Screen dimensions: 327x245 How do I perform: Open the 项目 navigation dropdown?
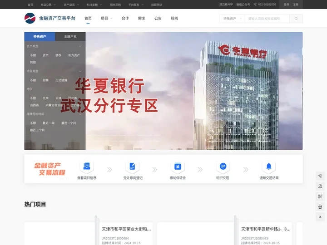107,18
